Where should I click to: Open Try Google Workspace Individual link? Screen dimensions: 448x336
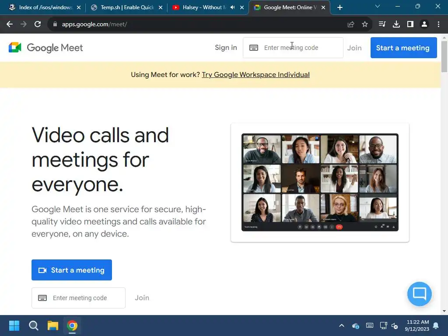(x=255, y=75)
